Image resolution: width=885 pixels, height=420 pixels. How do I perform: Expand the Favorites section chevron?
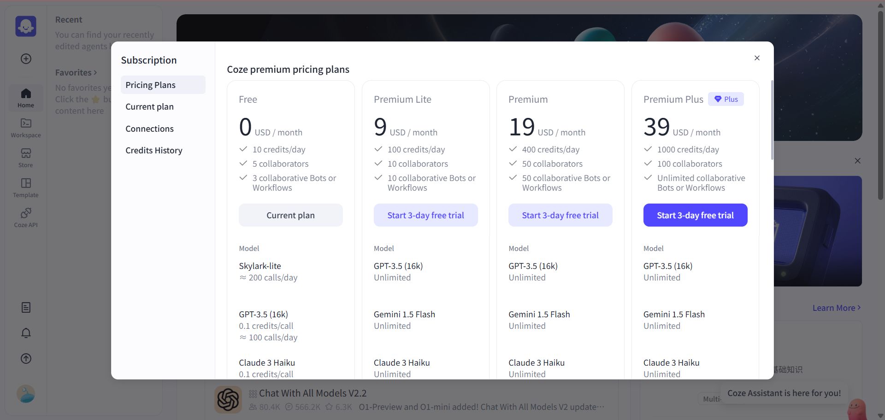(95, 72)
